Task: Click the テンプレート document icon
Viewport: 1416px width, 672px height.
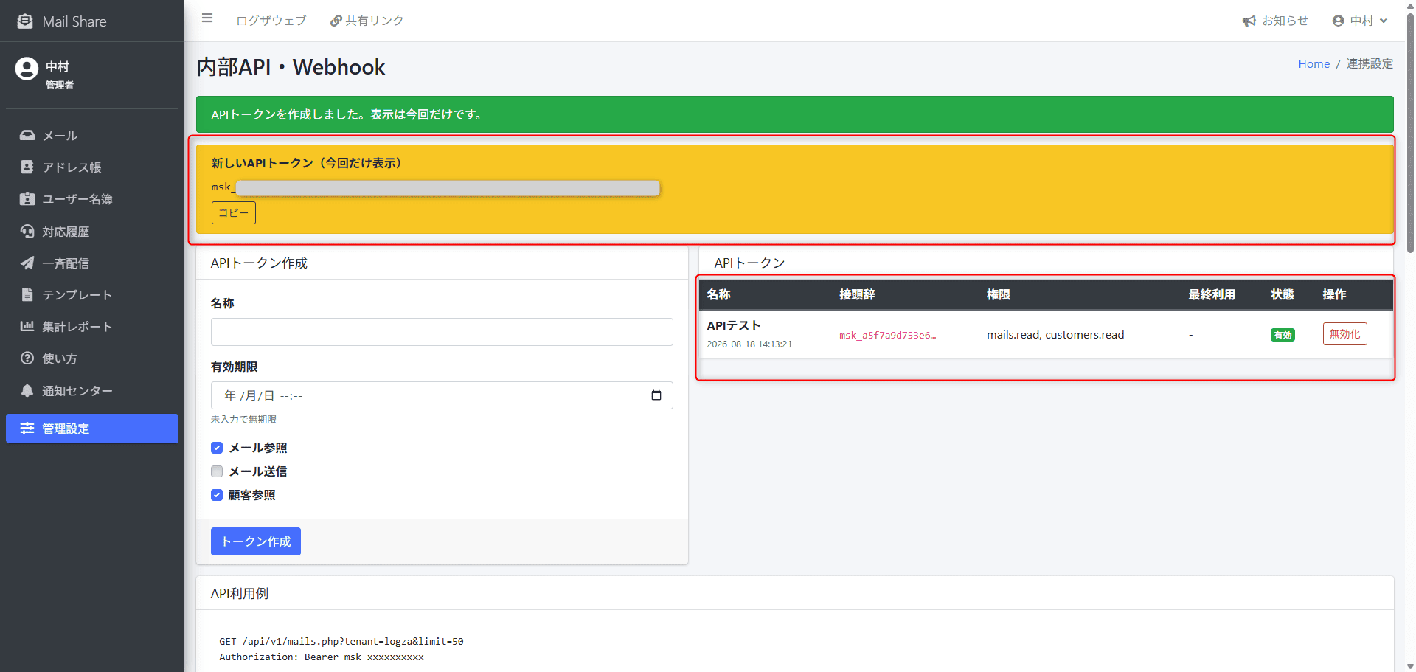Action: [27, 294]
